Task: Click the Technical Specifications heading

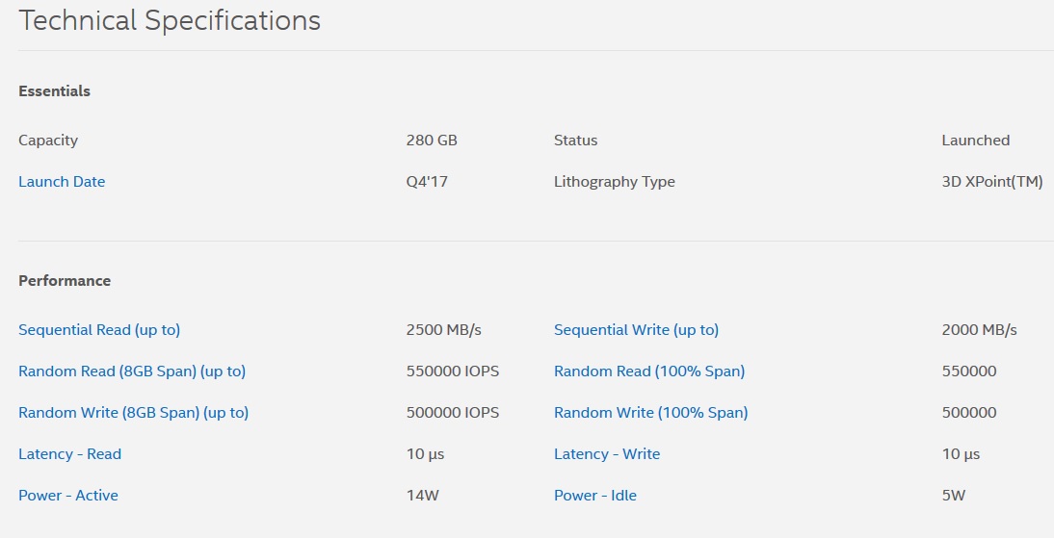Action: (x=170, y=21)
